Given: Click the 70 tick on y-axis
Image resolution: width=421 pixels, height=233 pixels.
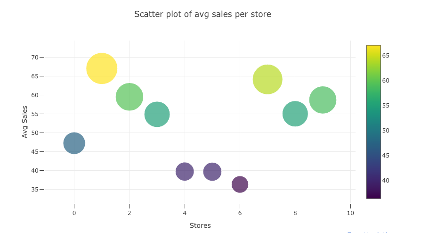Looking at the screenshot, I should (35, 58).
